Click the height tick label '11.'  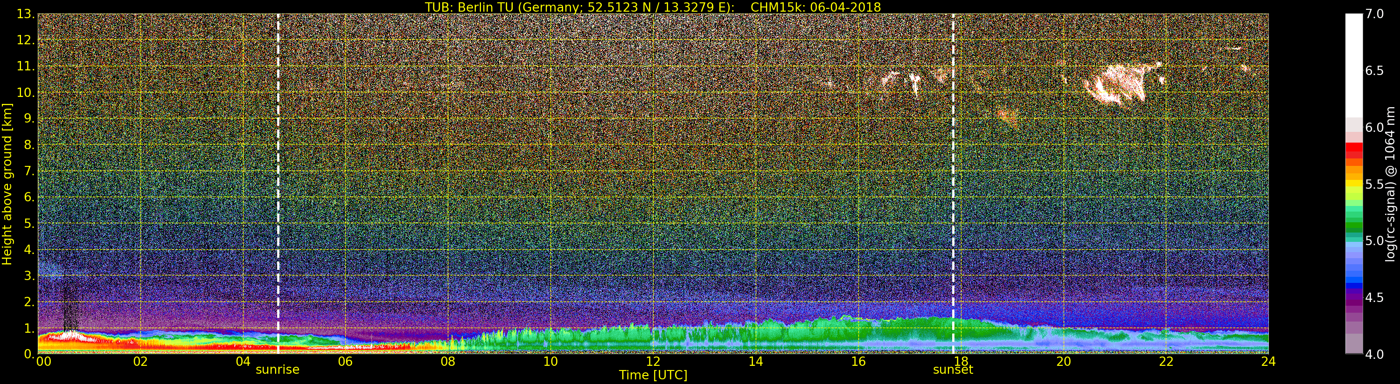coord(26,66)
